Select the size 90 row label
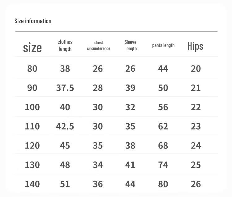The height and width of the screenshot is (197, 232). [x=32, y=88]
